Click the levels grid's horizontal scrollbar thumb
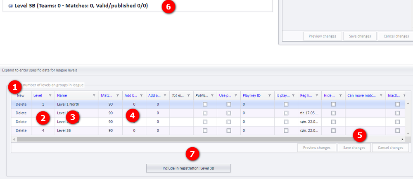This screenshot has height=179, width=413. [185, 139]
